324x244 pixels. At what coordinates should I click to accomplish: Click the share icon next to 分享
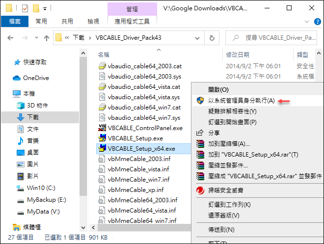click(x=200, y=133)
